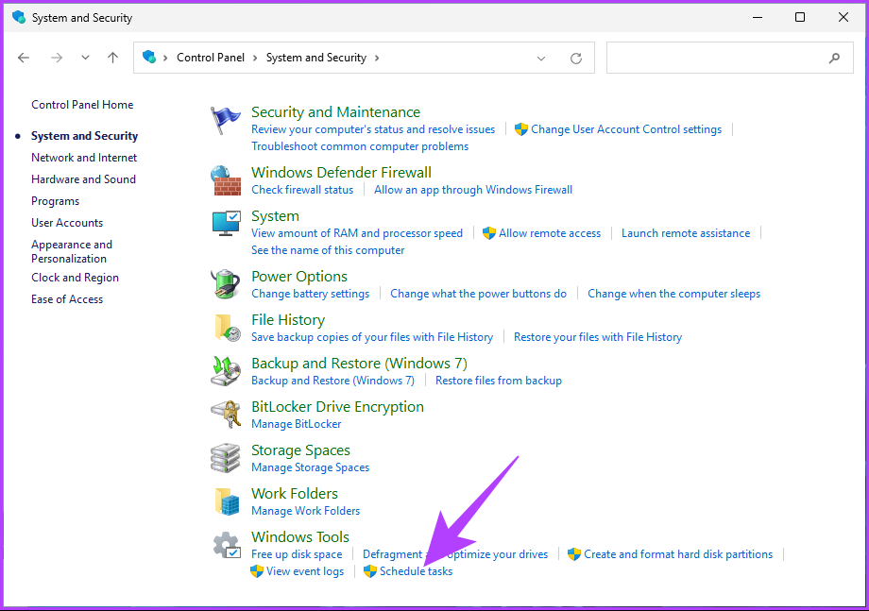This screenshot has height=611, width=869.
Task: Select Control Panel in the breadcrumb
Action: point(211,58)
